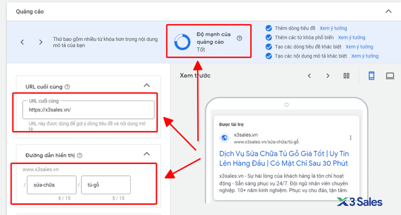The height and width of the screenshot is (215, 401).
Task: Open Xem ý tưởng for dòng tiêu đề khác biệt
Action: [359, 47]
